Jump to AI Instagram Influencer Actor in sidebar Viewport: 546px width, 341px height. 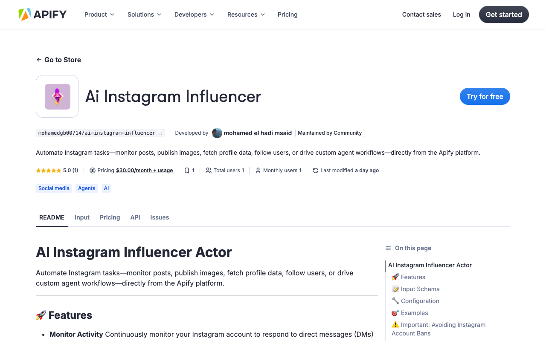pos(430,265)
